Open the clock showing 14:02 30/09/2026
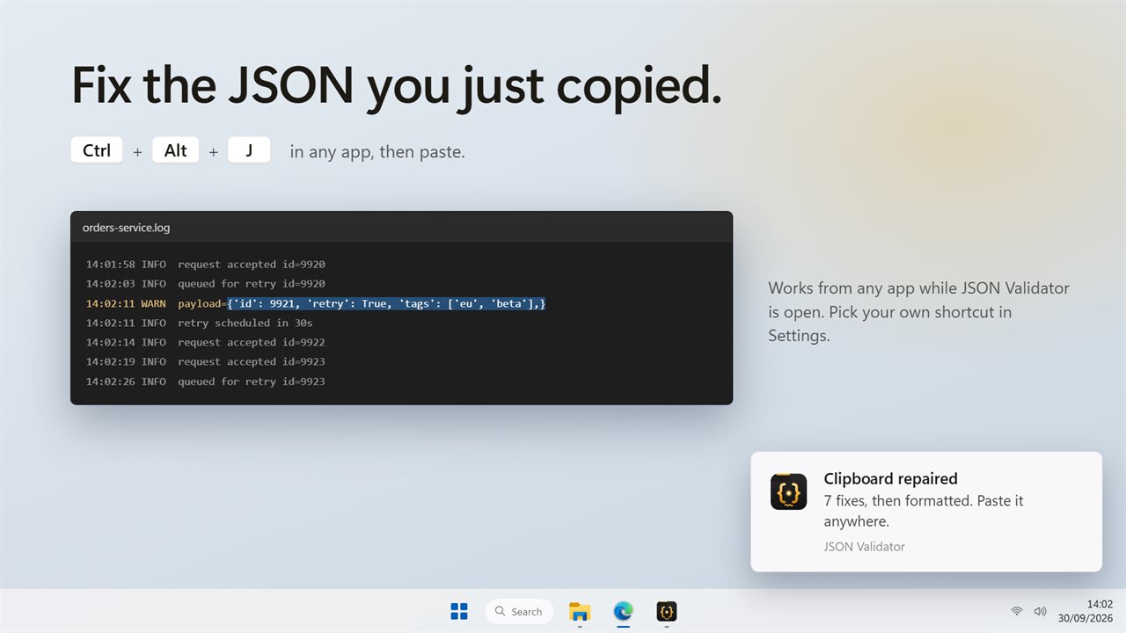This screenshot has height=633, width=1126. coord(1086,611)
